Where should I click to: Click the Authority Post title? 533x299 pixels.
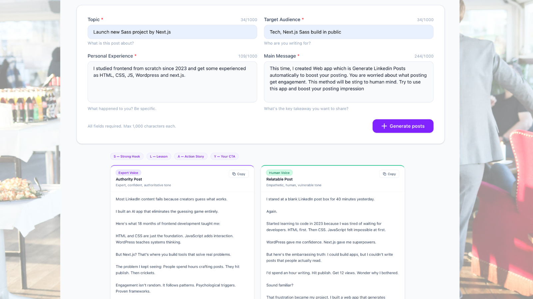129,179
